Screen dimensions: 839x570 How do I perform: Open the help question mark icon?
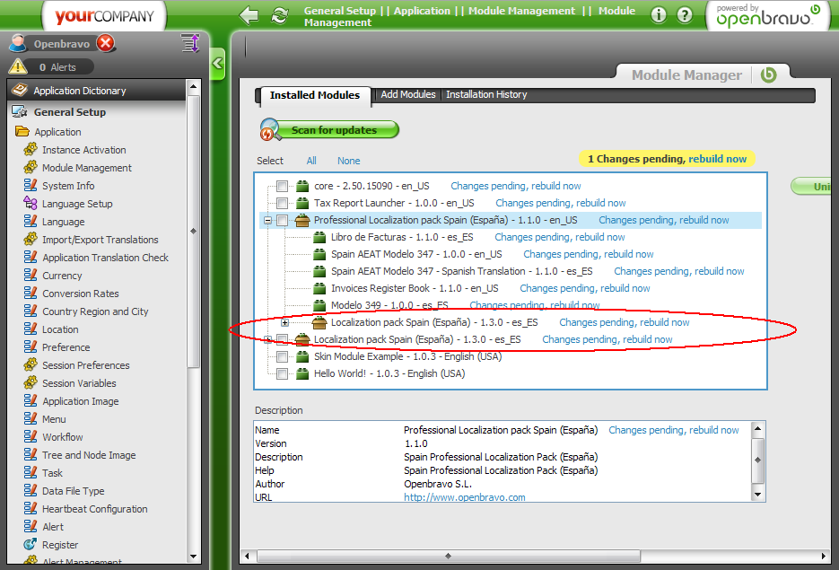point(685,15)
